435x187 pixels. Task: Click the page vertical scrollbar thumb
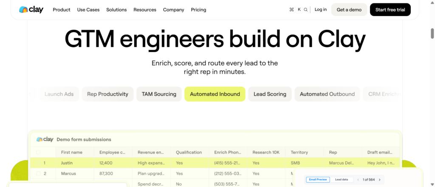[432, 33]
